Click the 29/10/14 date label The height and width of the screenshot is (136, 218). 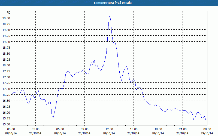point(207,133)
